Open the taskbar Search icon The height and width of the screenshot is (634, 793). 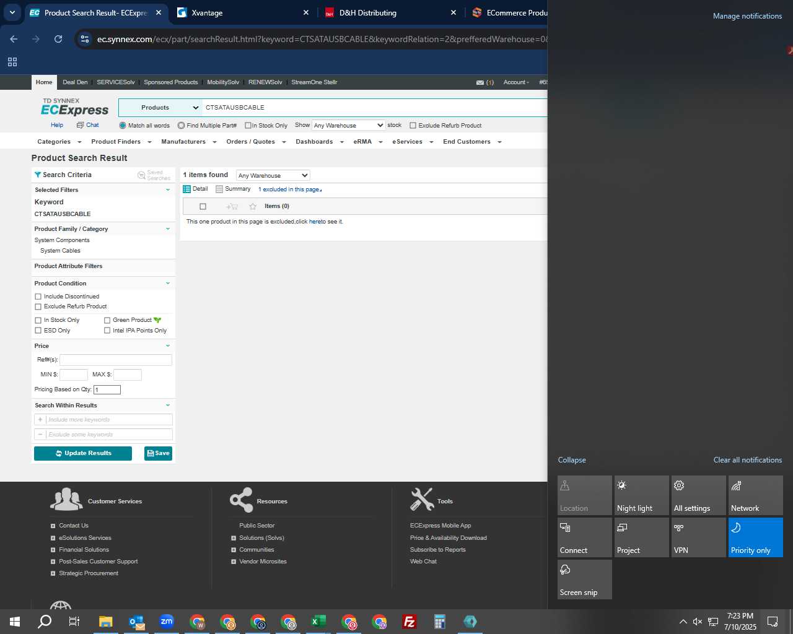coord(45,622)
